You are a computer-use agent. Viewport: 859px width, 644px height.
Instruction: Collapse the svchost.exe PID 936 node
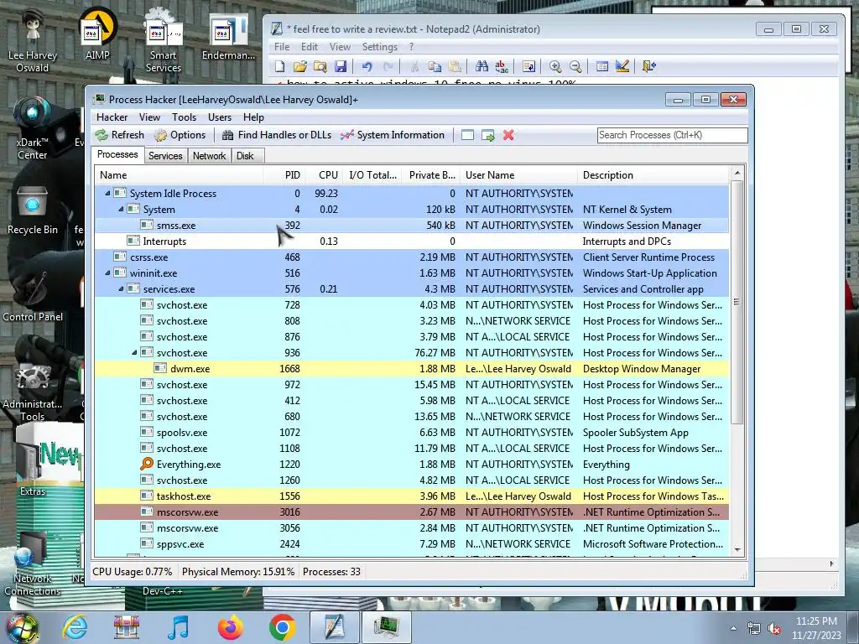pos(134,353)
